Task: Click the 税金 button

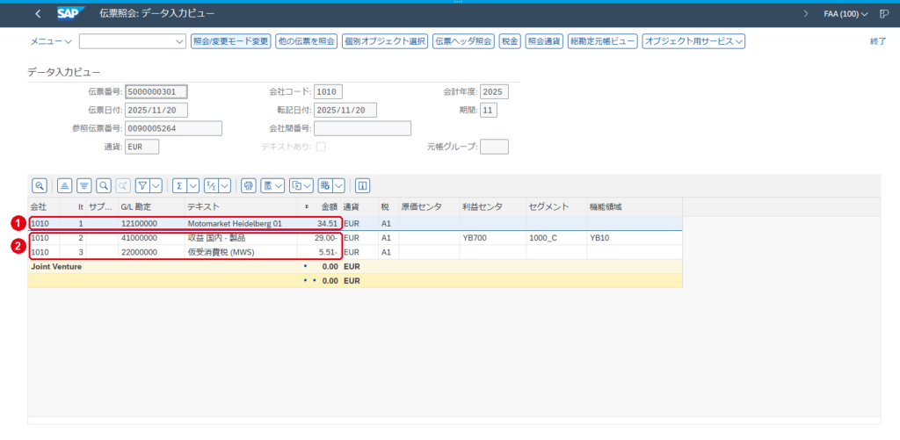Action: pos(510,41)
